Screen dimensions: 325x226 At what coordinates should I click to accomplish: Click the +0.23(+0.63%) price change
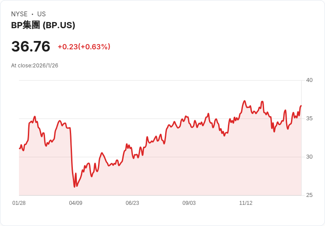(x=84, y=47)
